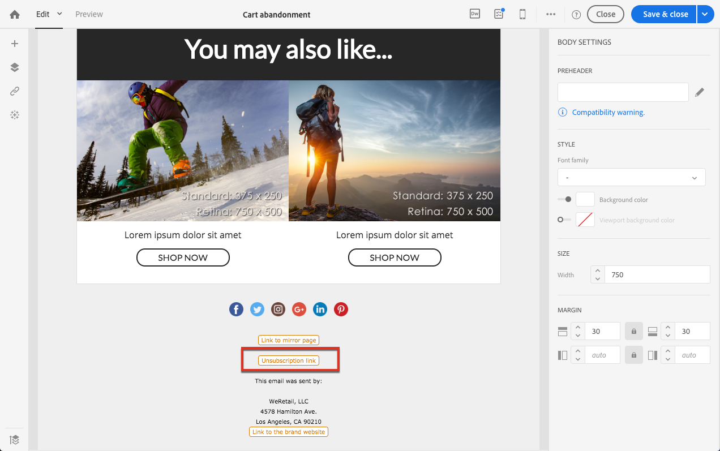The image size is (720, 451).
Task: Click the add component plus icon
Action: pyautogui.click(x=15, y=44)
